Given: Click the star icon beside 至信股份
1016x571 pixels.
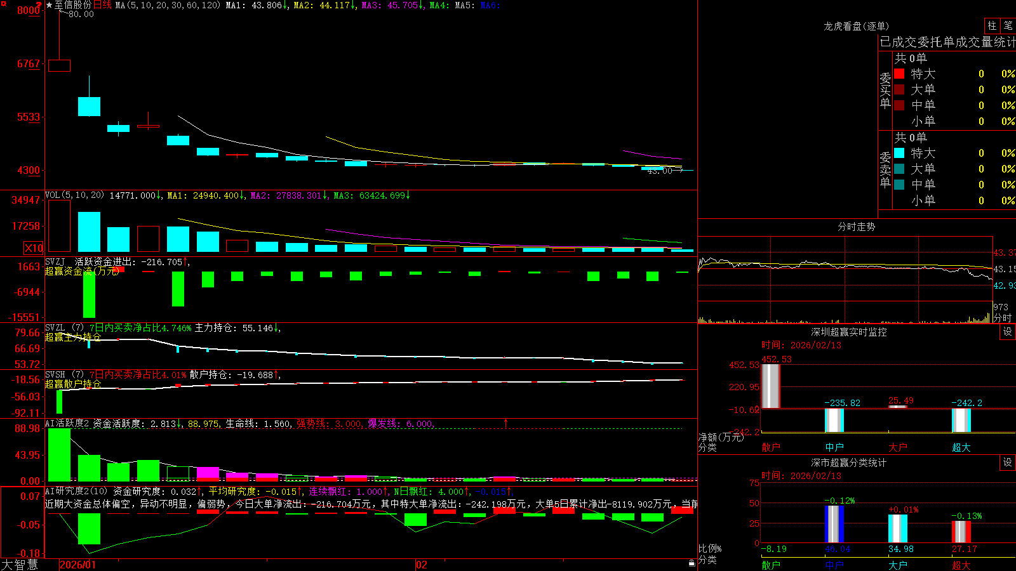Looking at the screenshot, I should pos(49,5).
